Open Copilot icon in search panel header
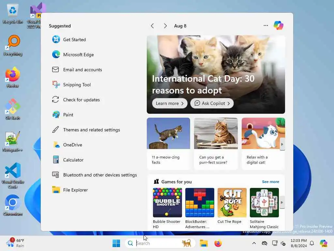 [279, 25]
